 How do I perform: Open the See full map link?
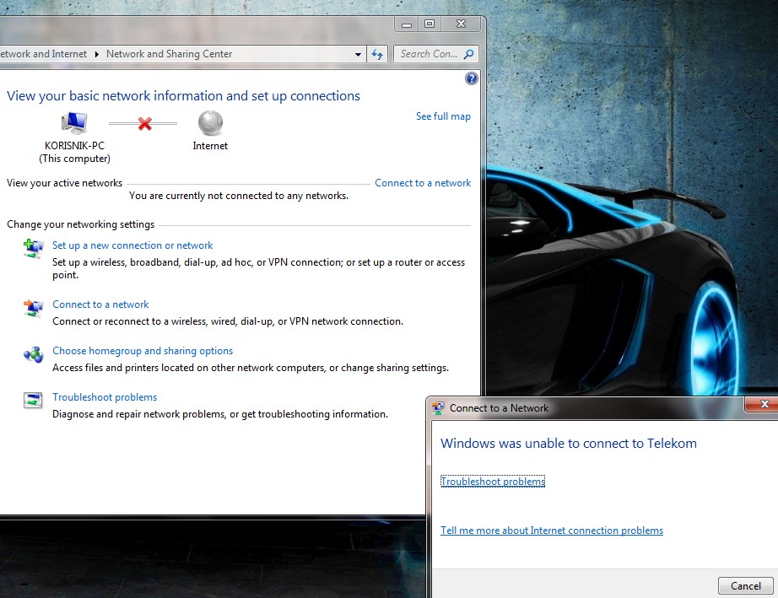point(443,116)
